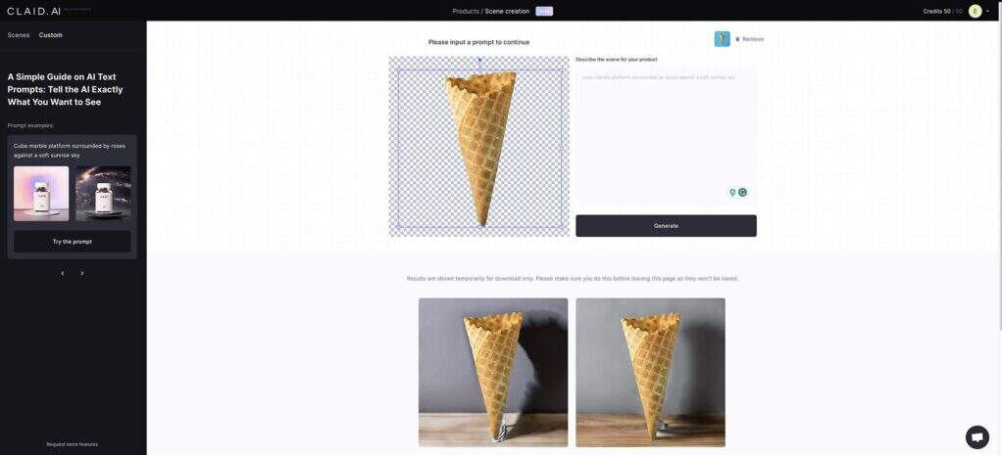Open the chat support bubble

pyautogui.click(x=977, y=437)
